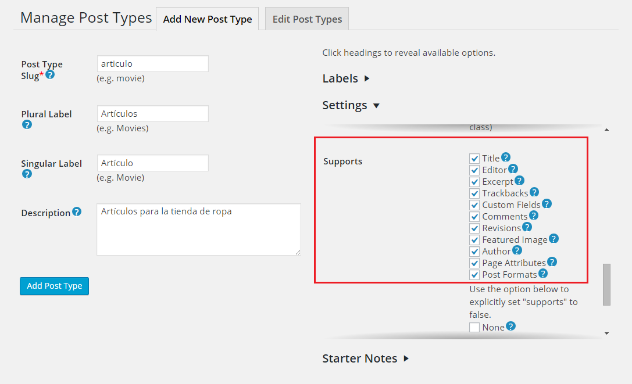Open help icon beside Page Attributes

click(x=552, y=262)
